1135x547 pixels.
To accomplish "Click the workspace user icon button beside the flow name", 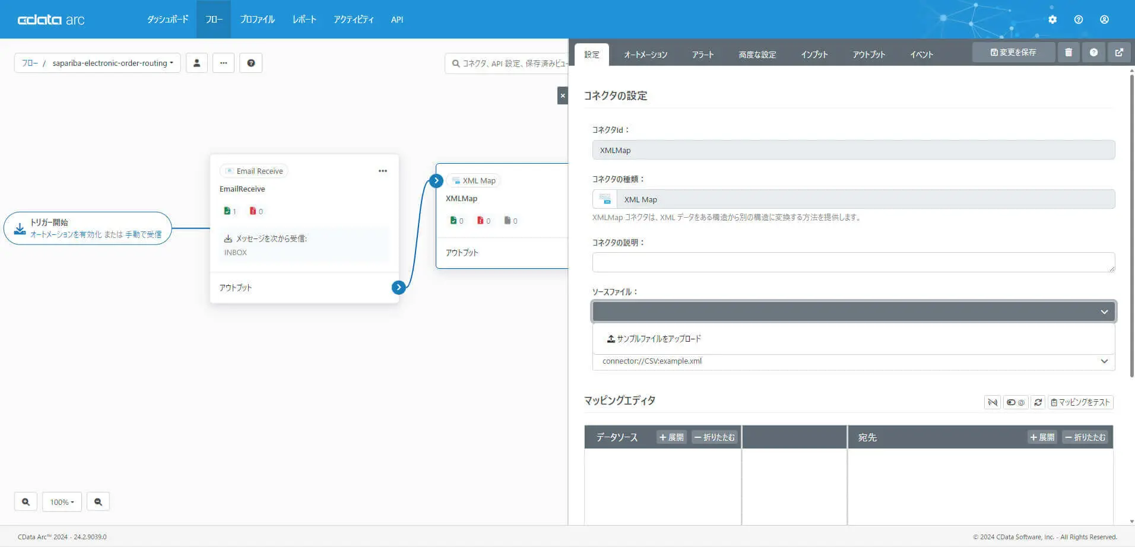I will [196, 63].
